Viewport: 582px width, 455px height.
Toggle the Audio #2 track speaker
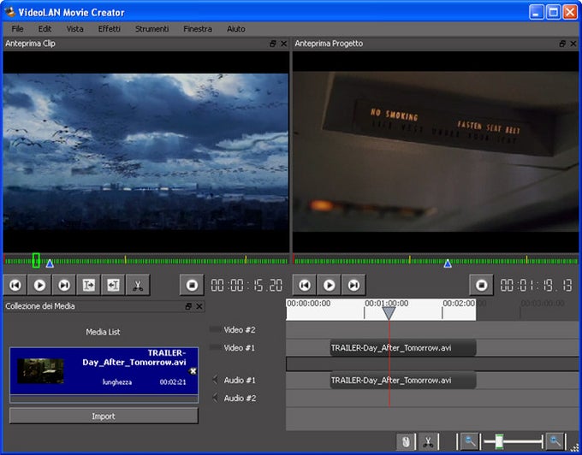[215, 398]
